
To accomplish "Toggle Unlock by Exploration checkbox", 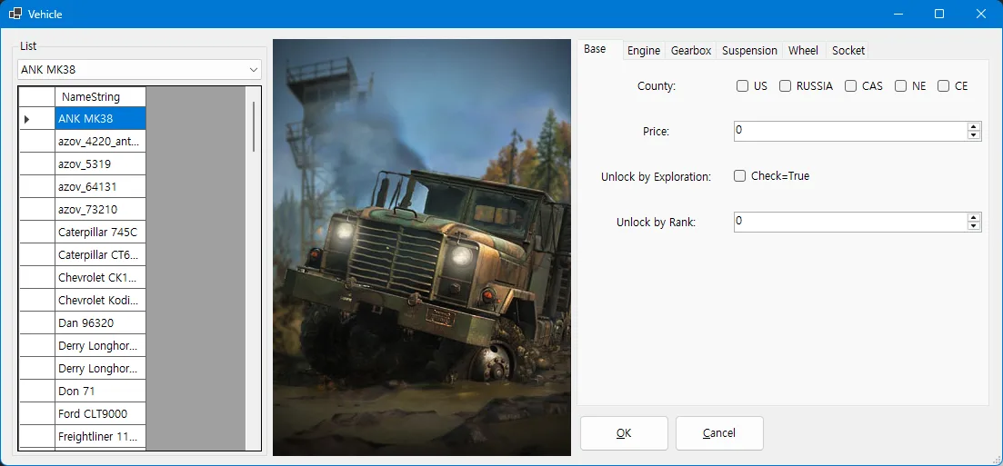I will point(739,176).
